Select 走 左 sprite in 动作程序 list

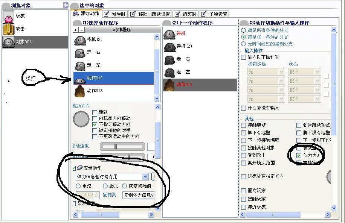tap(79, 65)
